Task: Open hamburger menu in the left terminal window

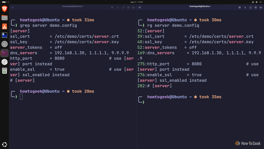Action: point(118,8)
